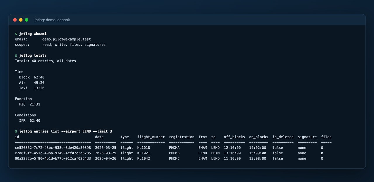
Task: Click the date 2026-03-25
Action: point(105,148)
